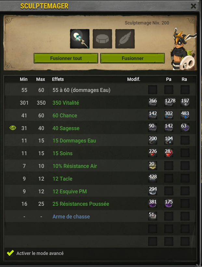Select the 483 Ra Chance rune
Screen dimensions: 202x267
coord(185,115)
